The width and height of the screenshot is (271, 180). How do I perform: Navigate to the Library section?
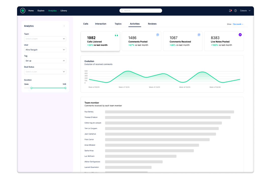click(x=64, y=10)
